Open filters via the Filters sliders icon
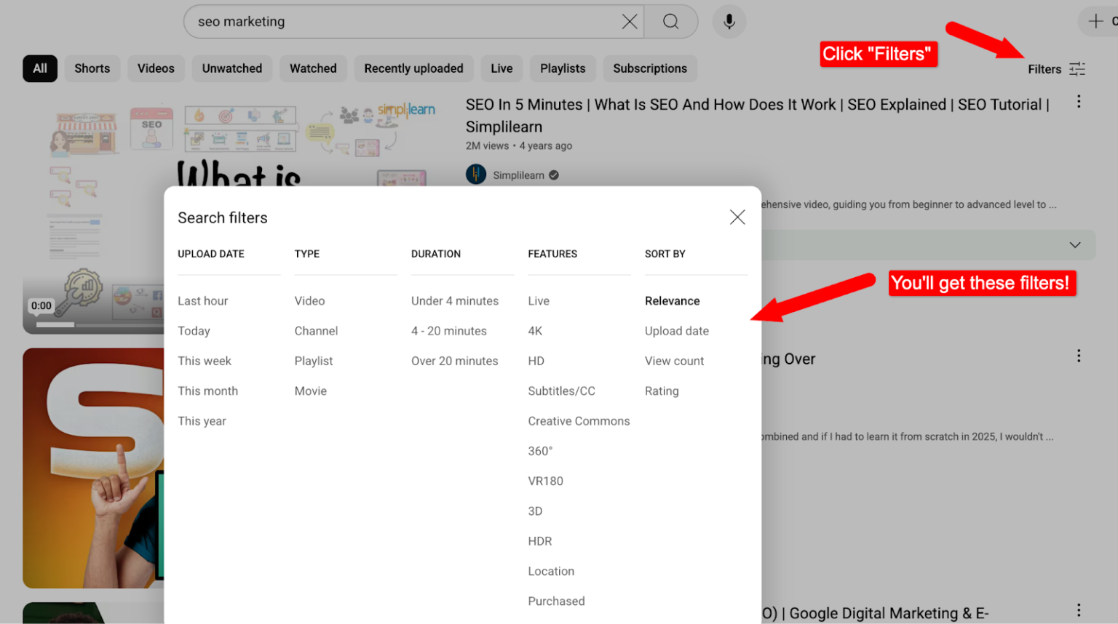 (x=1077, y=68)
